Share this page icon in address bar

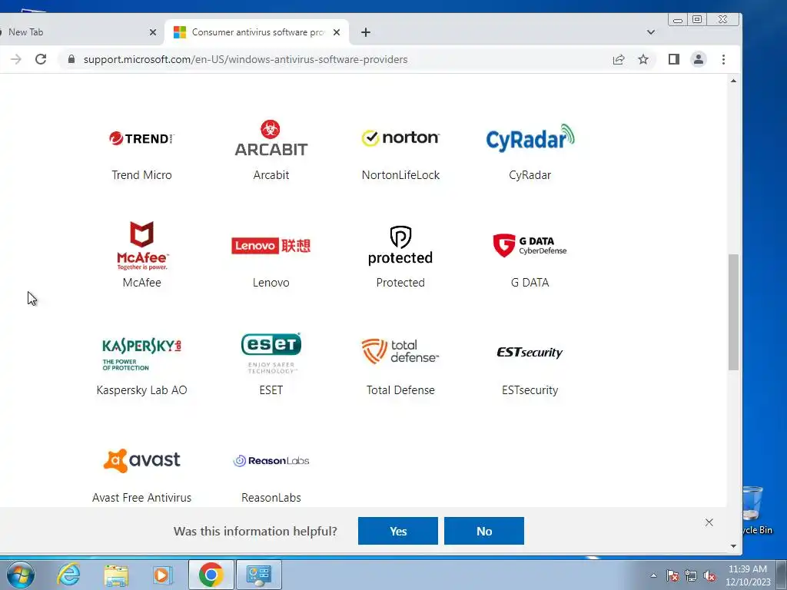(x=619, y=59)
